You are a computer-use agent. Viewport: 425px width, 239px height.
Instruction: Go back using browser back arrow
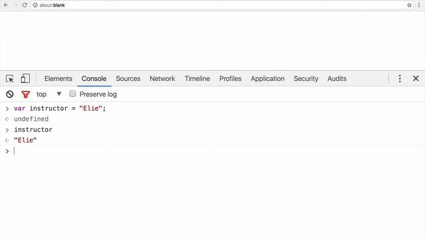click(6, 5)
